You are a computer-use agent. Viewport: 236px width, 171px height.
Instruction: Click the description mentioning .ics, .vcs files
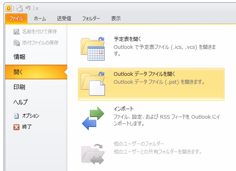(165, 50)
